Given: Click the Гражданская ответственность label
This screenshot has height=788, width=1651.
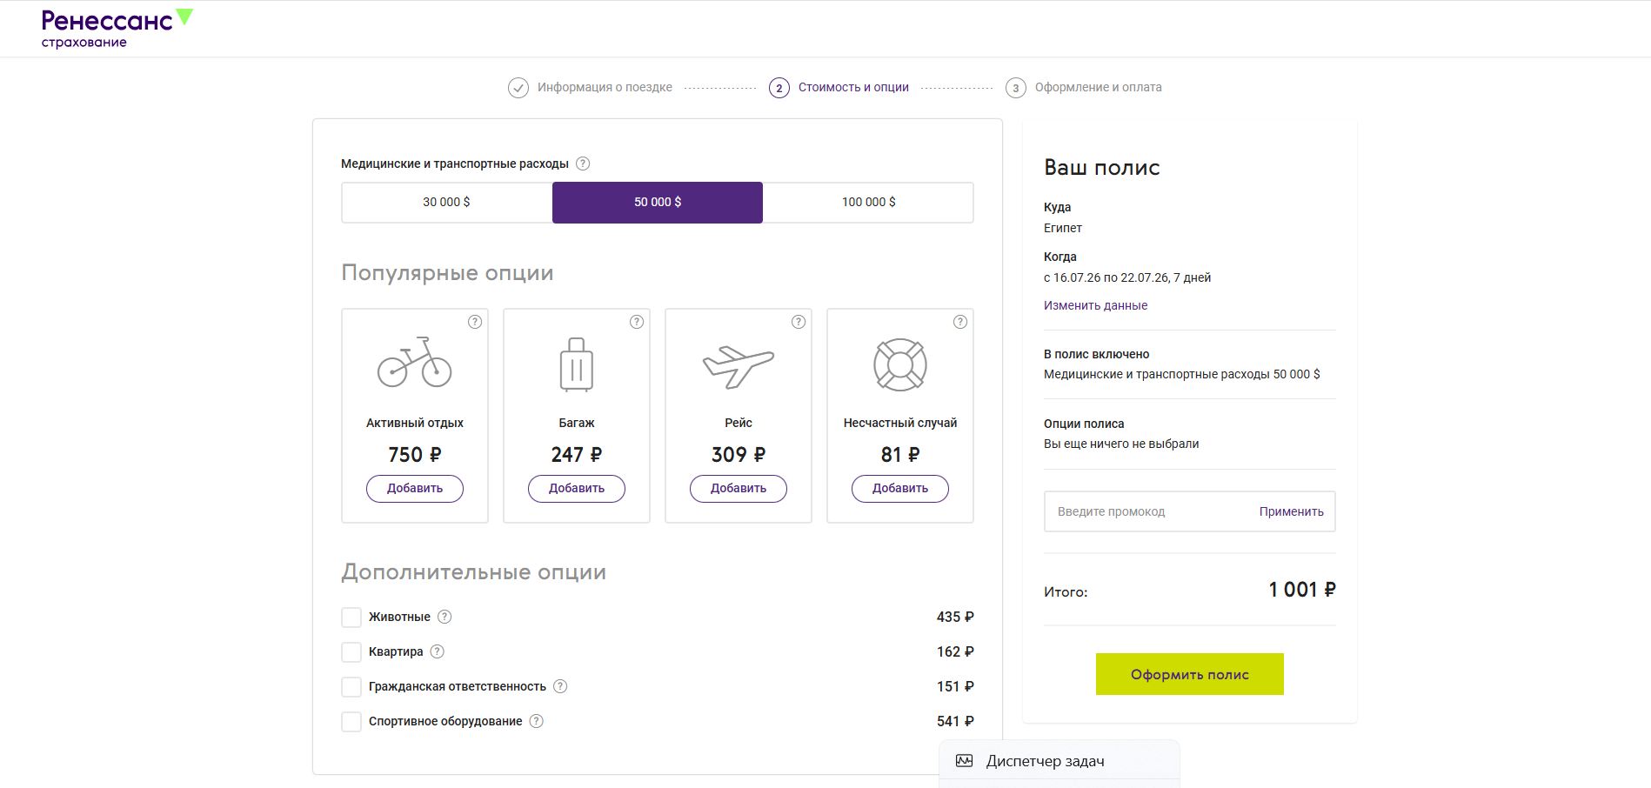Looking at the screenshot, I should pyautogui.click(x=458, y=686).
